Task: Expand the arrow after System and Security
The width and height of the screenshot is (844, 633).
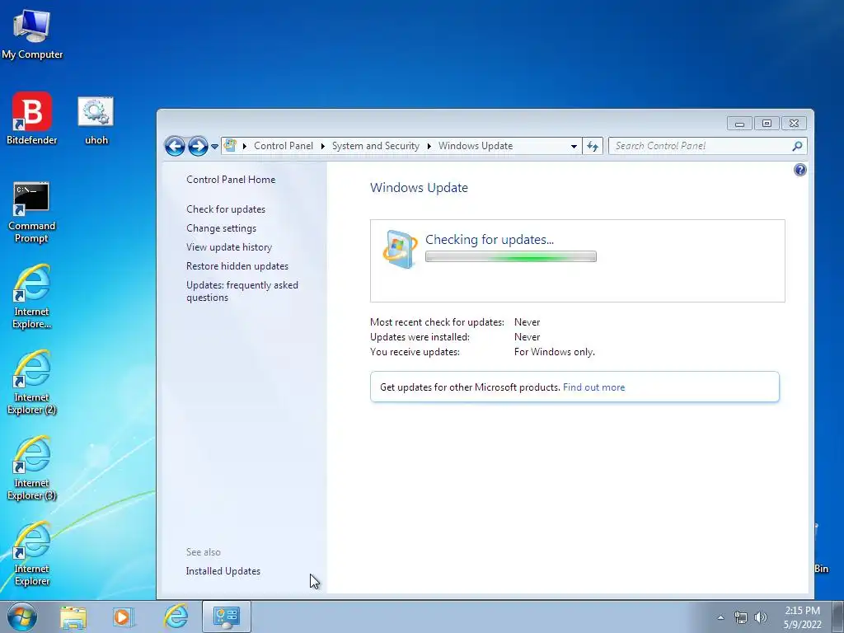Action: pos(429,146)
